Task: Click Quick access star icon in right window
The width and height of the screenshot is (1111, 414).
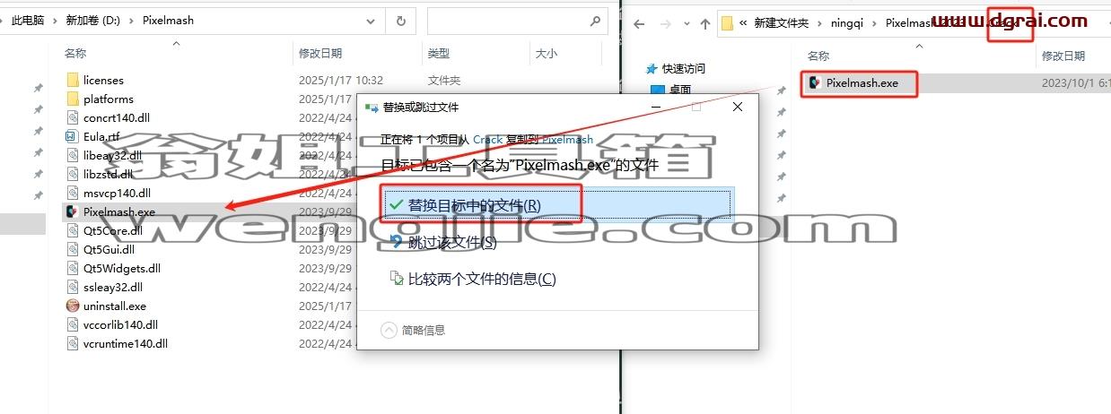Action: pyautogui.click(x=652, y=68)
